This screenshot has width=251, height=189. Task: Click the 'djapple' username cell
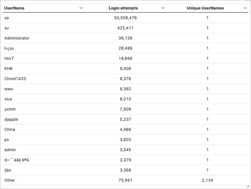(11, 119)
